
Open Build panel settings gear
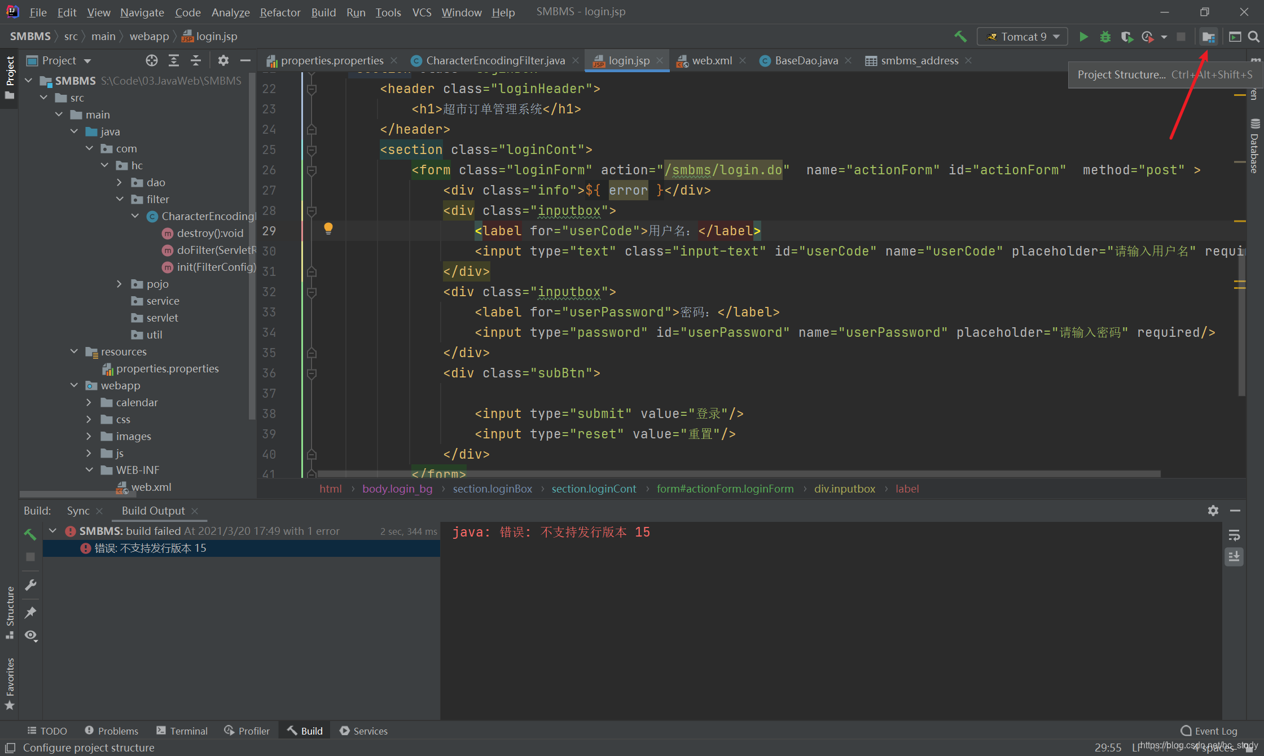point(1213,511)
